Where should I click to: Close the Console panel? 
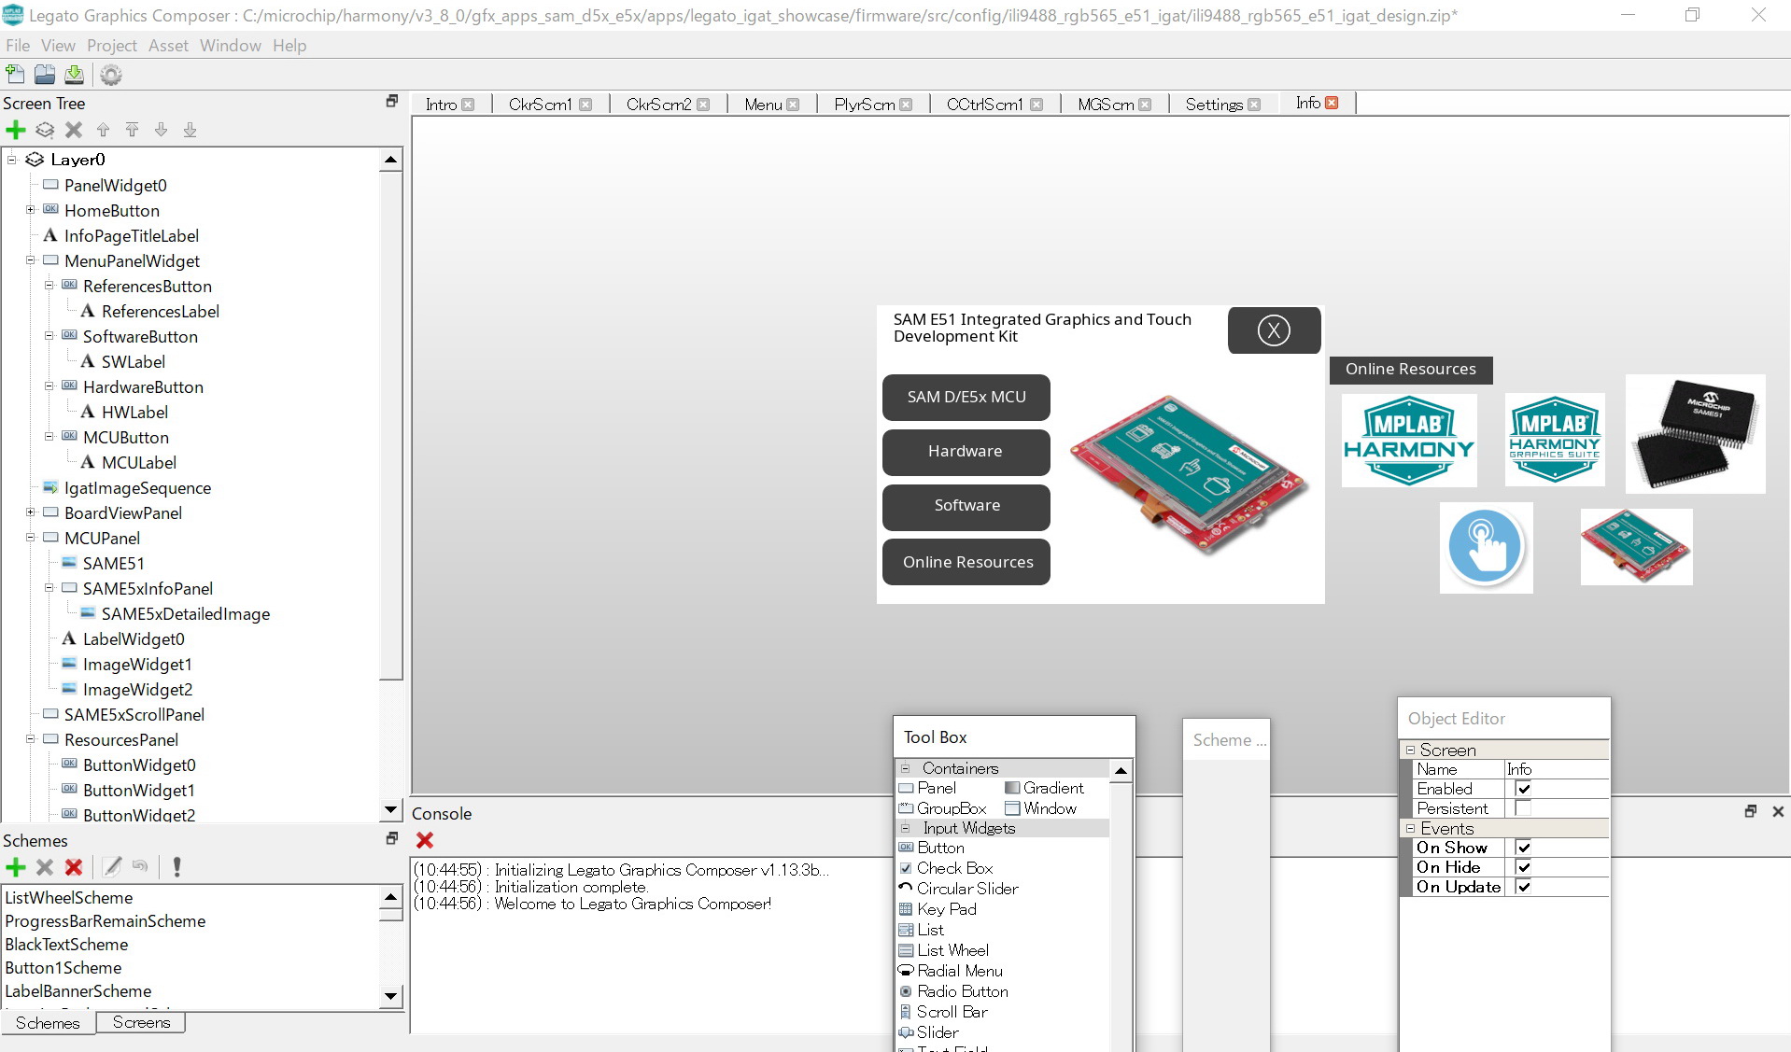1778,811
